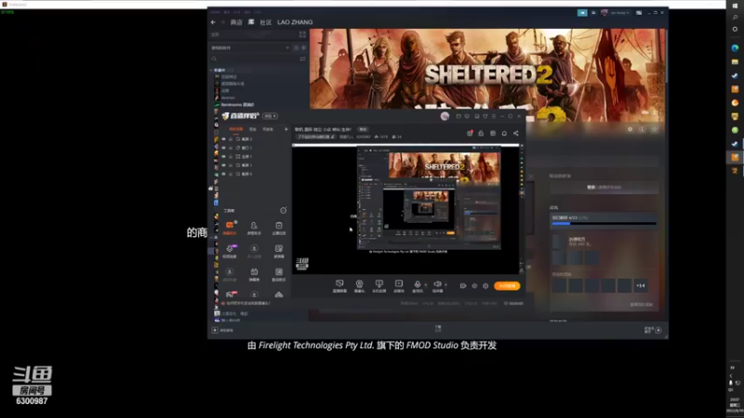Change stream category button next to the title
This screenshot has height=418, width=744.
(x=363, y=129)
